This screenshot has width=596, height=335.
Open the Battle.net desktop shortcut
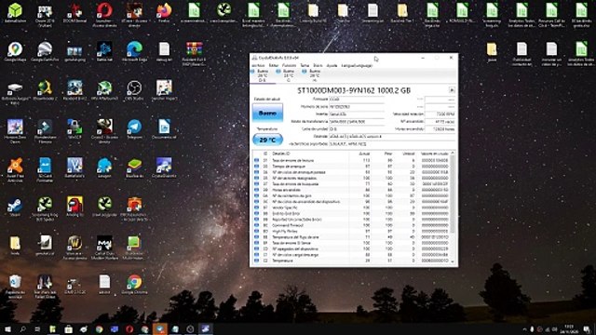click(x=104, y=52)
